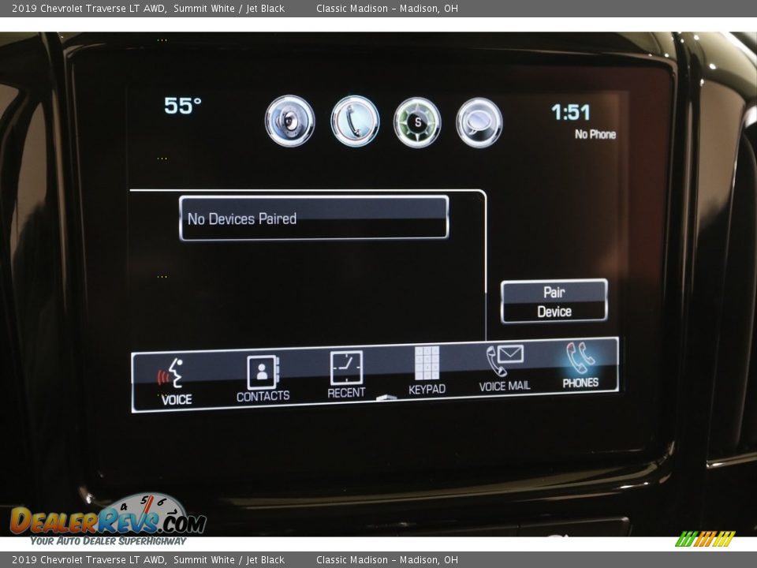
Task: Tap the Pair Device button
Action: click(554, 301)
